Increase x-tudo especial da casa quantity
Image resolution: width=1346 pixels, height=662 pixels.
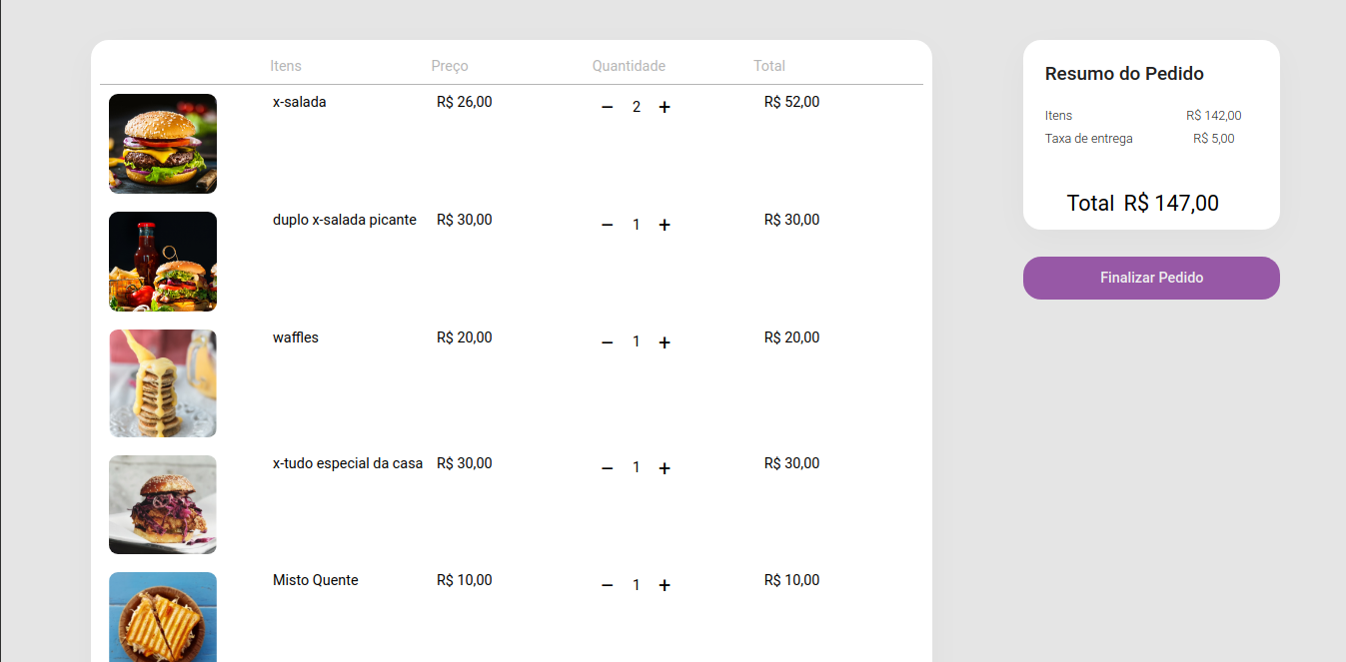pos(665,468)
